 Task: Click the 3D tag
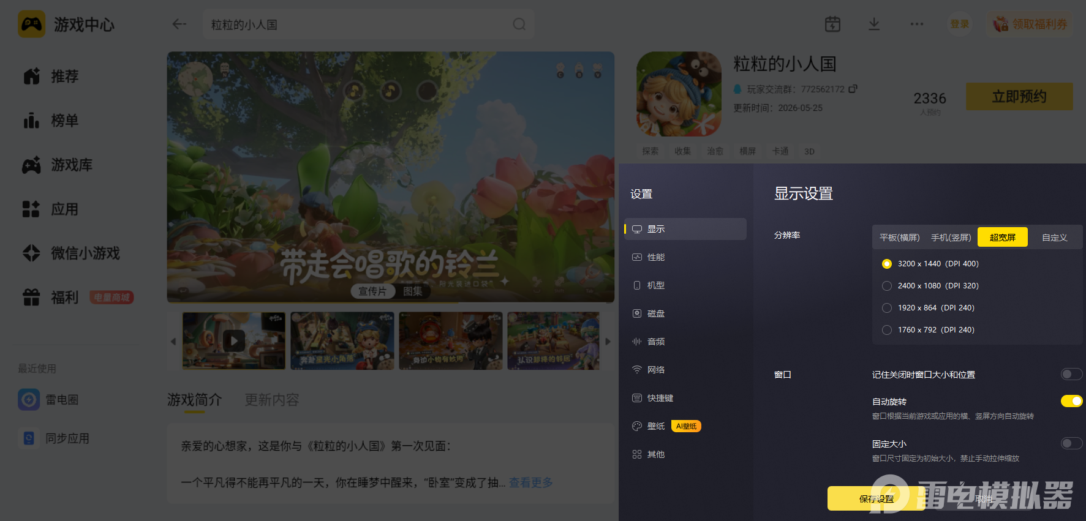[809, 151]
